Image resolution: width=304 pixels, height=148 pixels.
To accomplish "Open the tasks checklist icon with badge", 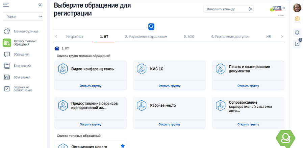I will click(297, 44).
